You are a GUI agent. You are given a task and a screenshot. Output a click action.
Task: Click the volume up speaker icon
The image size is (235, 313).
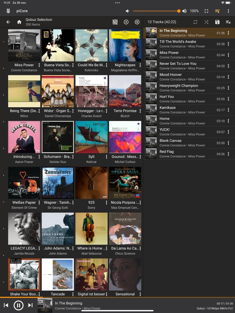pyautogui.click(x=184, y=11)
